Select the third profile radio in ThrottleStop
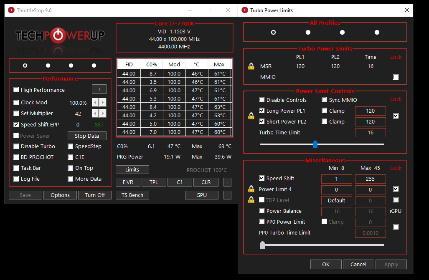429x280 pixels. pos(71,66)
